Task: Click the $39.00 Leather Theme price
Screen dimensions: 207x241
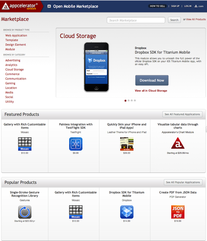Action: coord(127,153)
